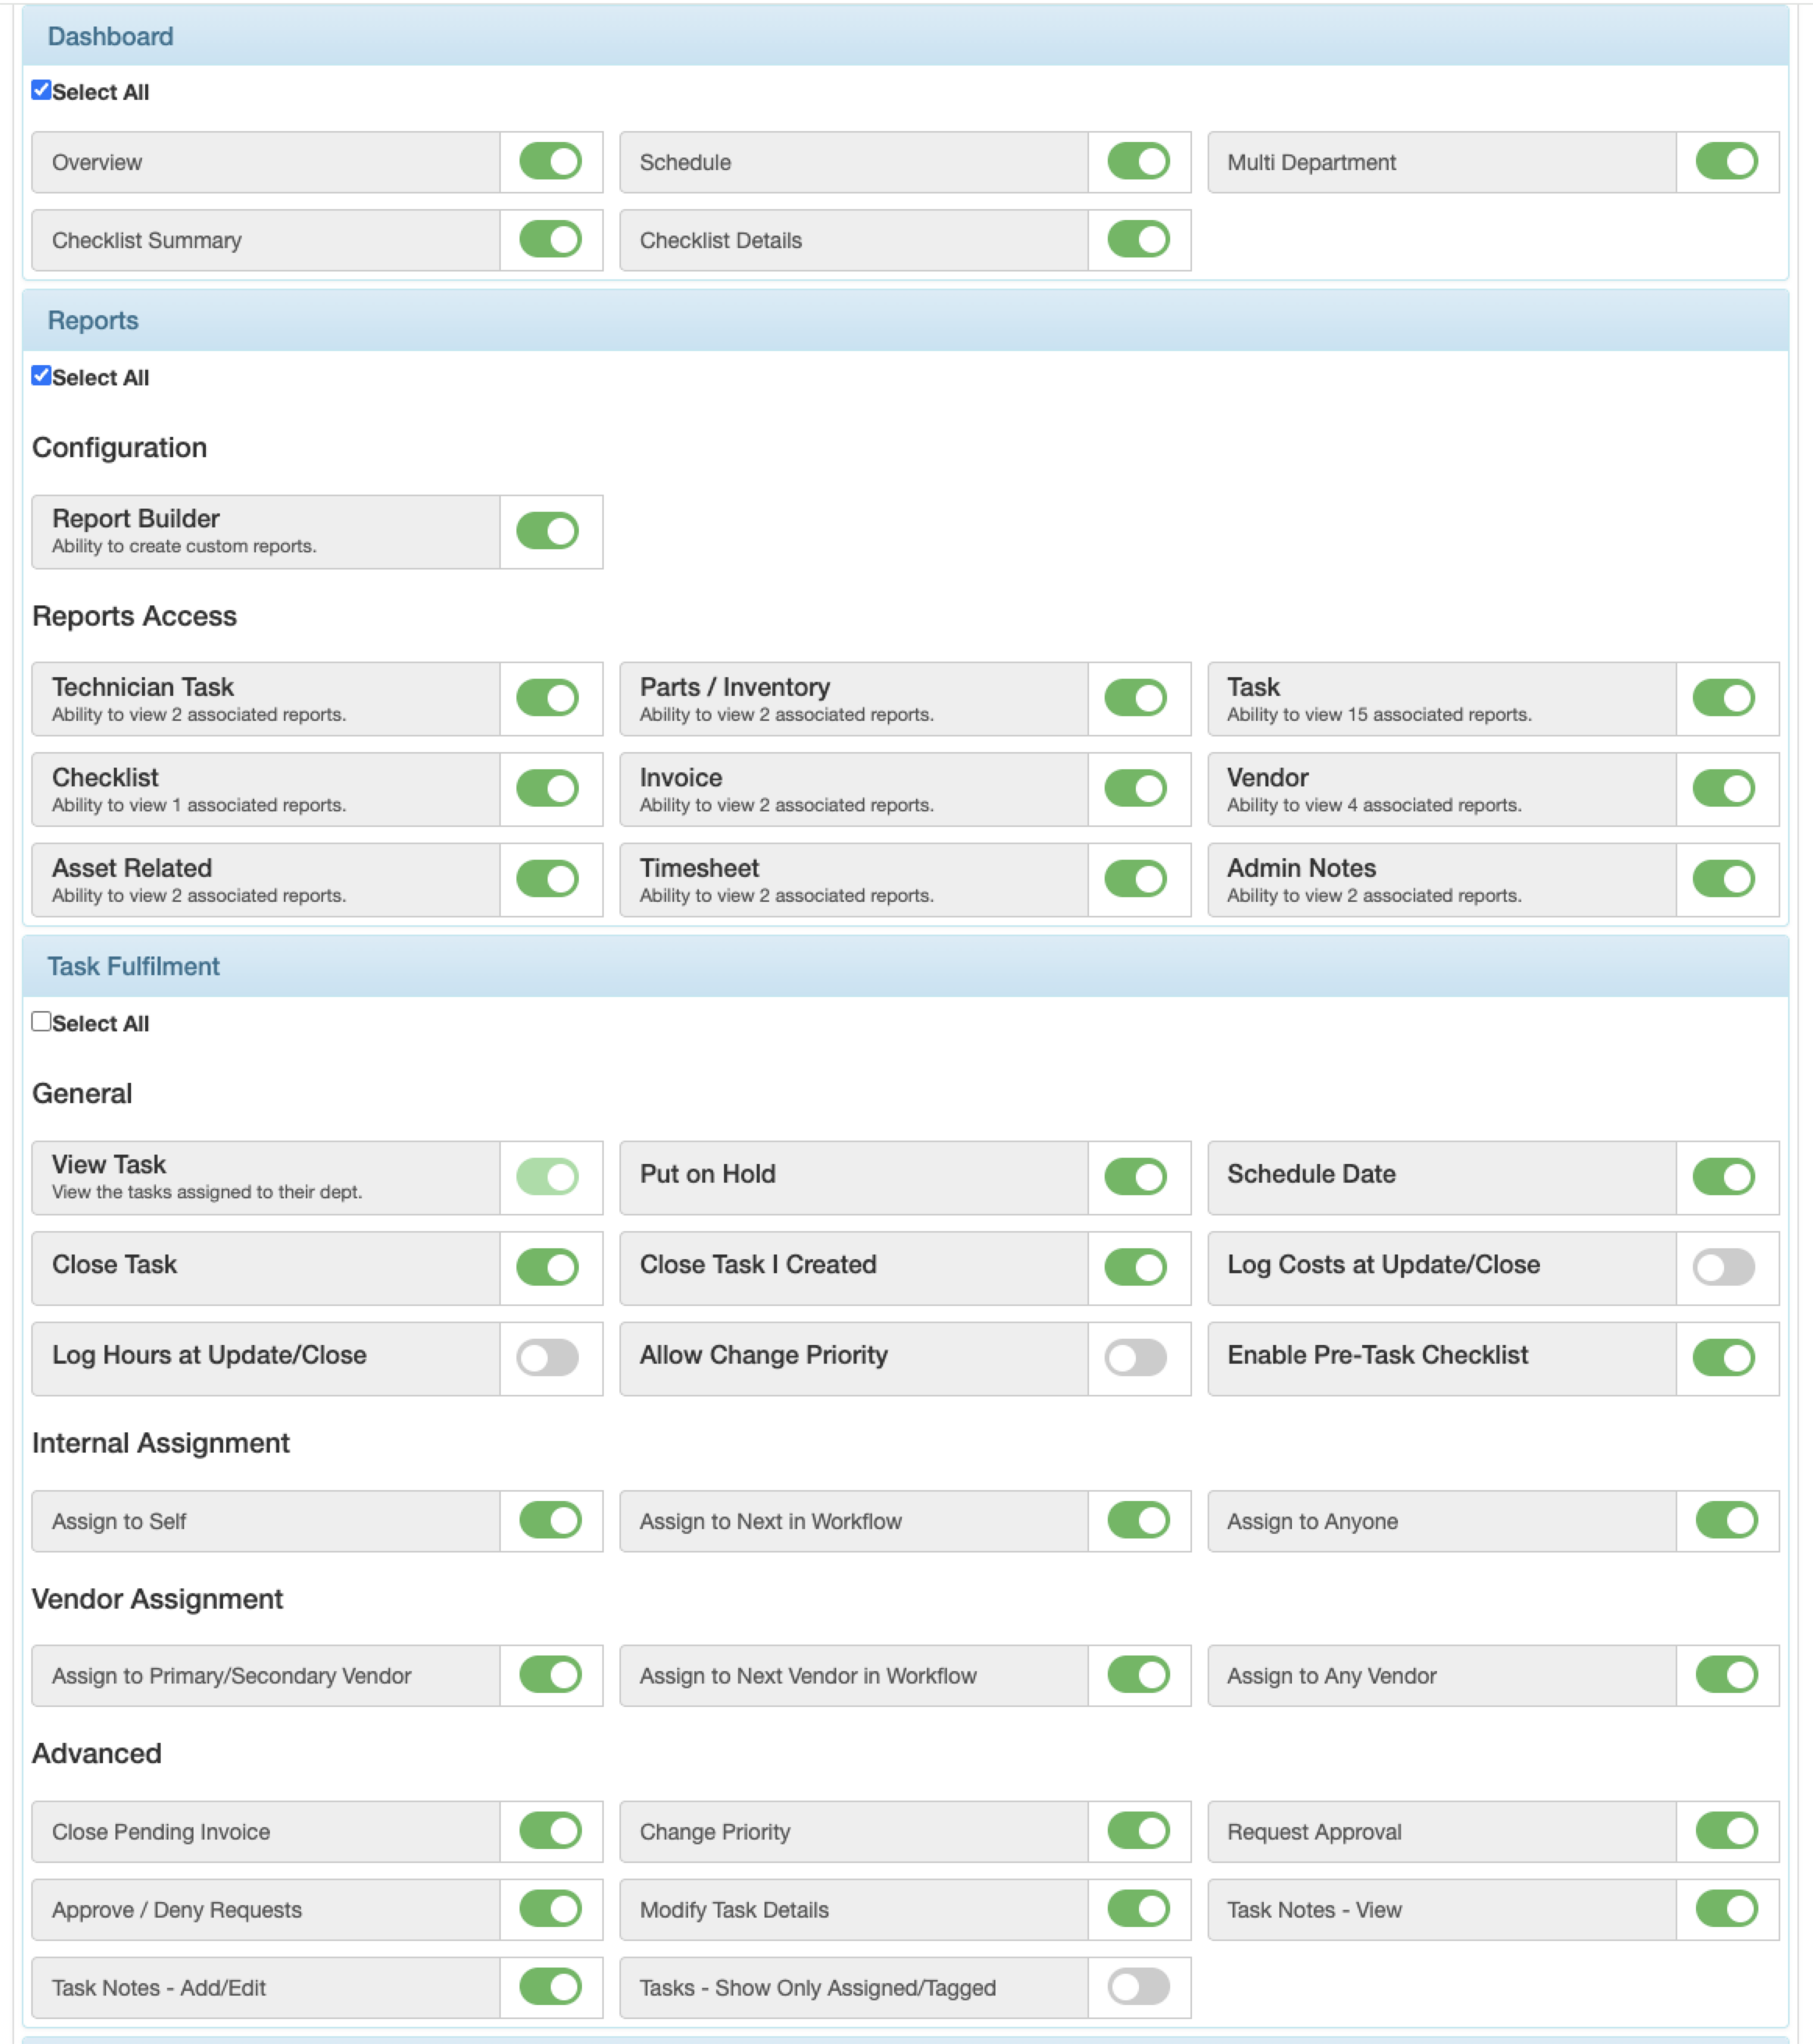This screenshot has width=1813, height=2044.
Task: Check Select All under Task Fulfilment
Action: click(x=41, y=1021)
